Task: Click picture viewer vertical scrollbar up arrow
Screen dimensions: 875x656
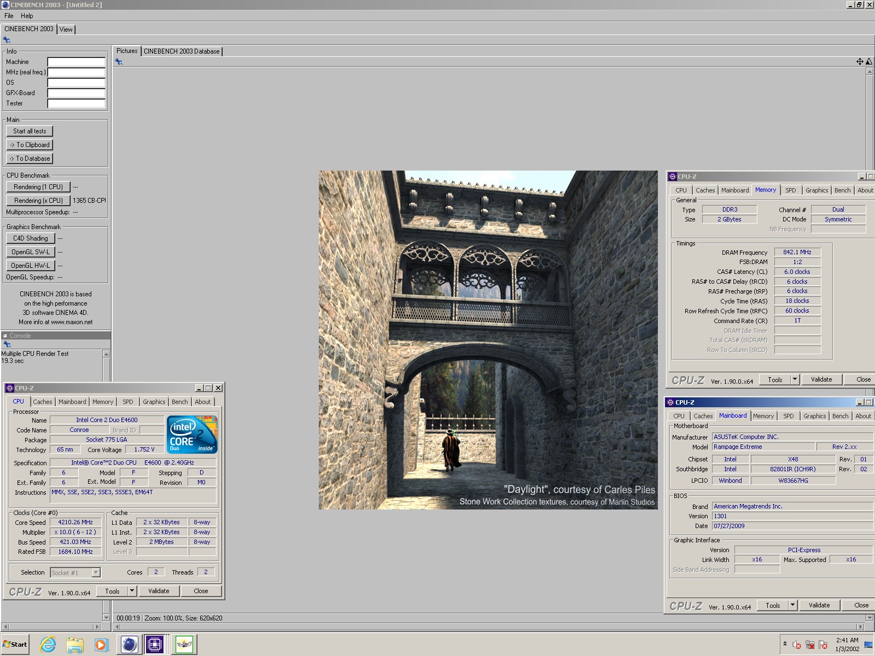Action: (870, 72)
